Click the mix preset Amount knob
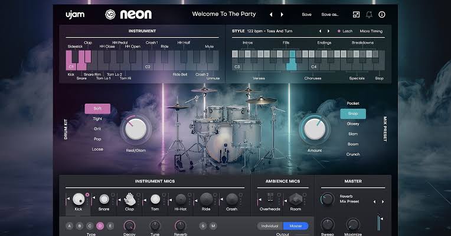 pos(315,129)
